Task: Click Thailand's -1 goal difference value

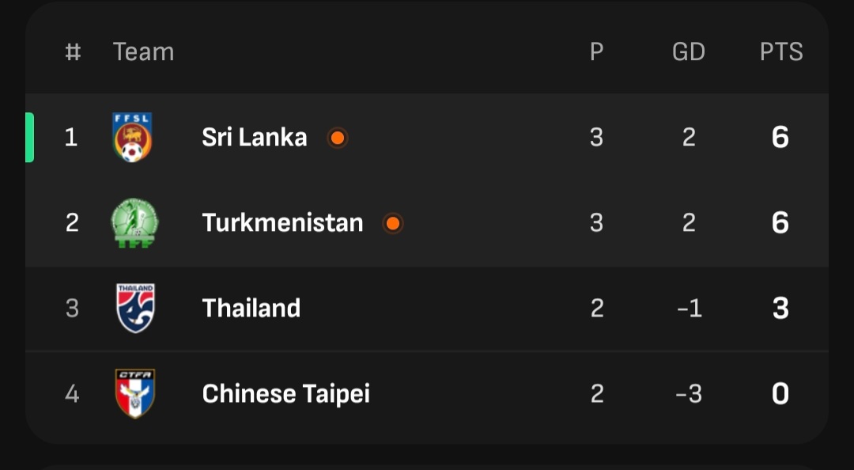Action: pyautogui.click(x=689, y=308)
